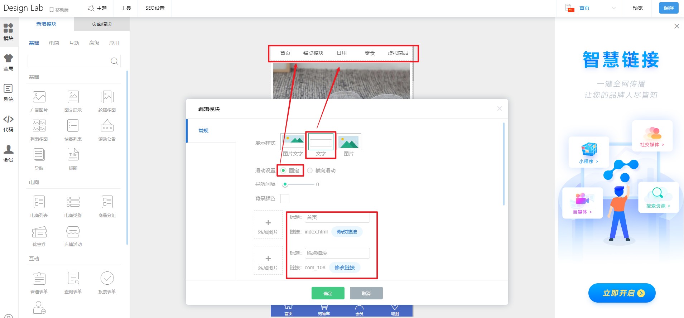The image size is (684, 318).
Task: Open the 代码 sidebar section
Action: pos(9,123)
